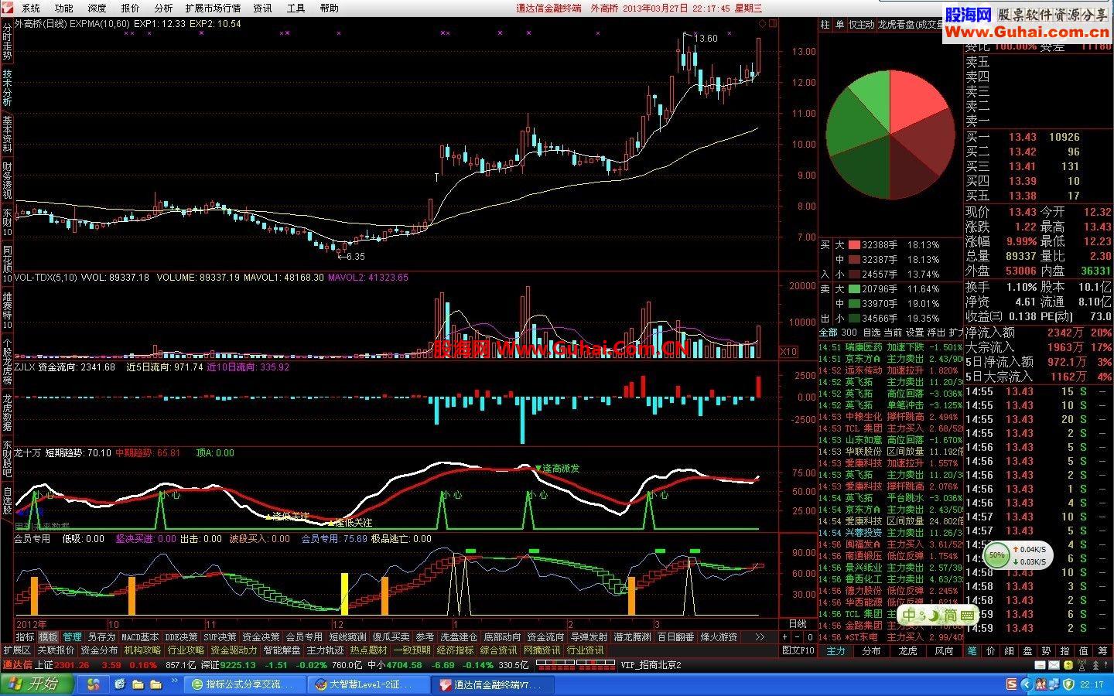Viewport: 1114px width, 696px height.
Task: Switch to the 龙虎 panel tab
Action: pos(907,651)
